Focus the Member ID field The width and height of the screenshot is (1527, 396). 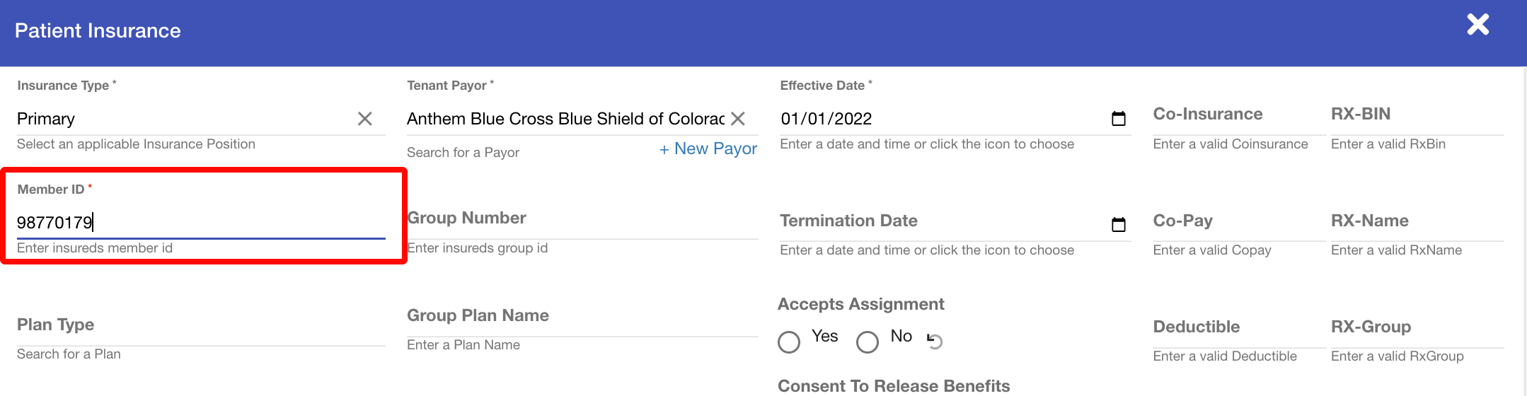coord(200,223)
